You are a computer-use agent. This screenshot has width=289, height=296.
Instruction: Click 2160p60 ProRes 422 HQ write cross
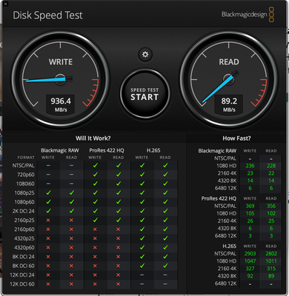tap(95, 229)
